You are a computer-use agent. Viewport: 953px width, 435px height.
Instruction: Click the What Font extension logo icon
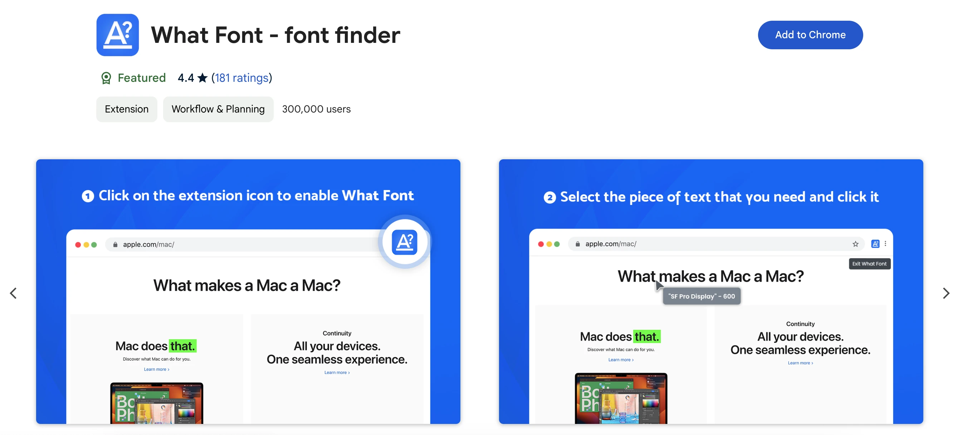point(117,35)
